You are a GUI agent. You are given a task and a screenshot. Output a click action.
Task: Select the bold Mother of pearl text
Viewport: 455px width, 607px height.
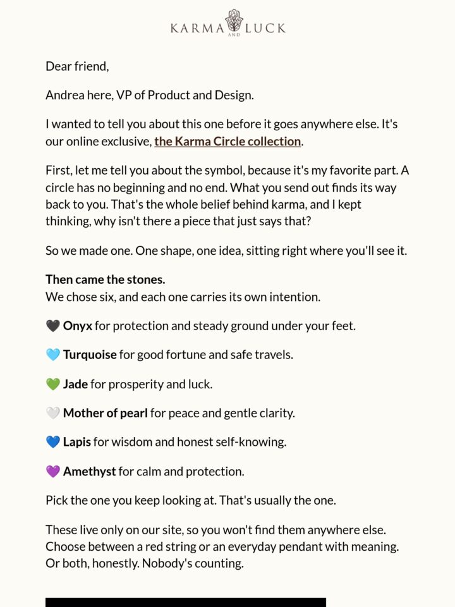pyautogui.click(x=106, y=414)
